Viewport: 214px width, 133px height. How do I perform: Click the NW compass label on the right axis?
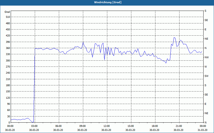(207, 57)
